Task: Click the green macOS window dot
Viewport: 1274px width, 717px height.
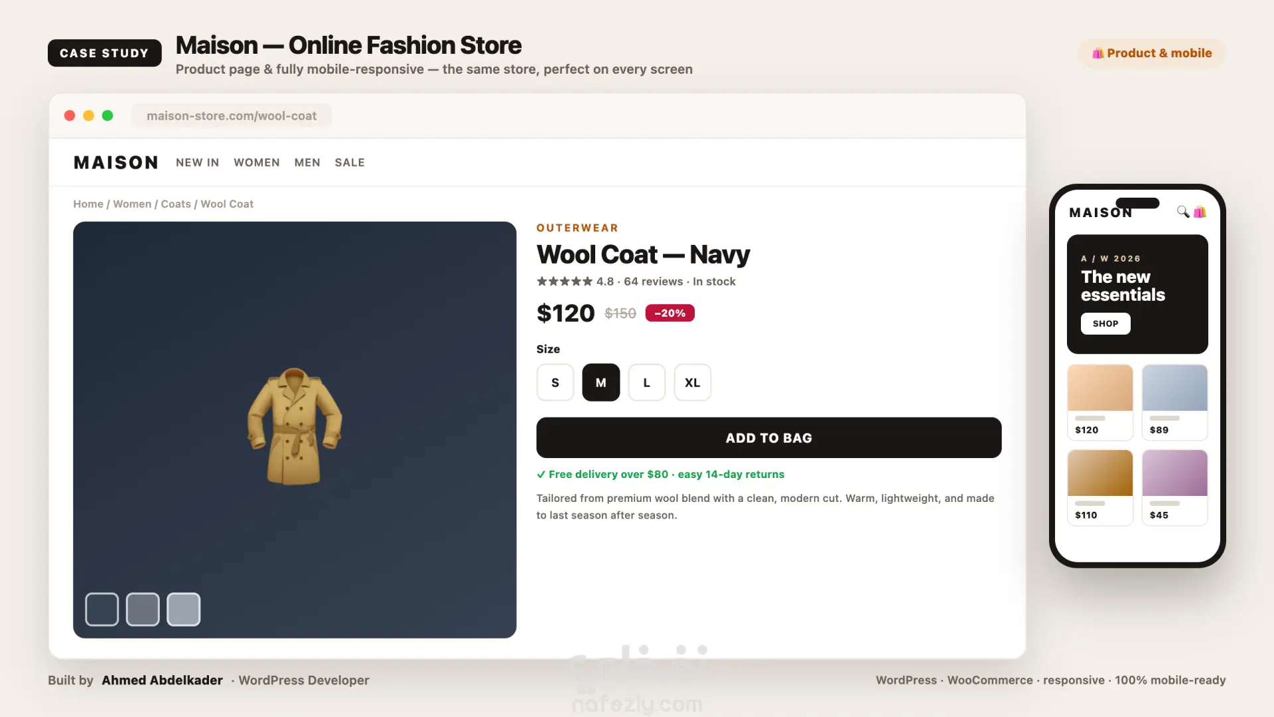Action: coord(107,116)
